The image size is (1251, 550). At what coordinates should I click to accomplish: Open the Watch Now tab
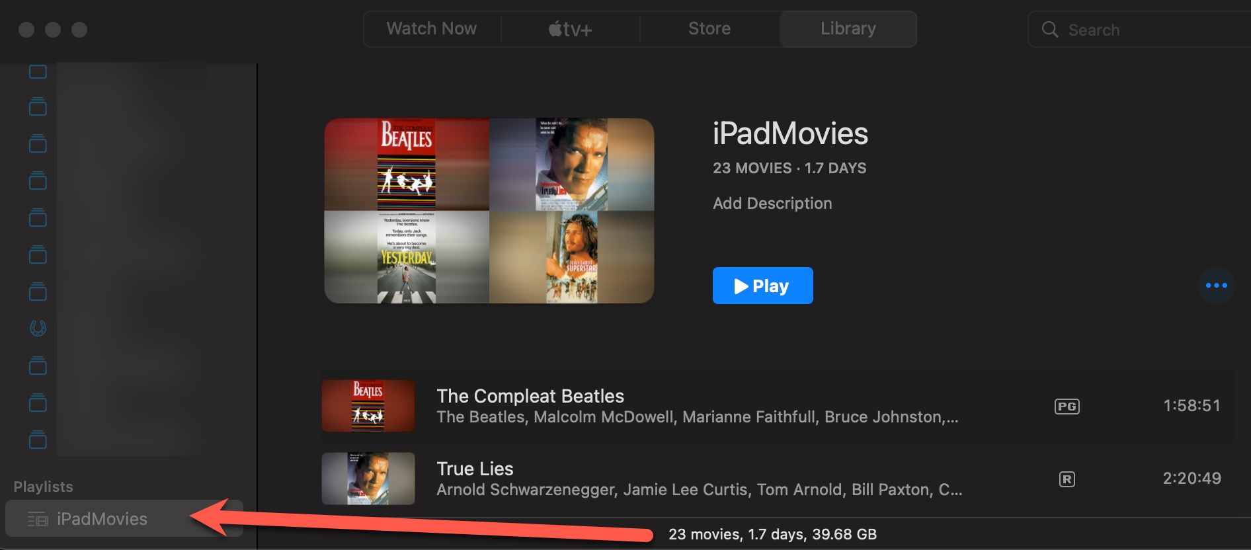coord(432,29)
